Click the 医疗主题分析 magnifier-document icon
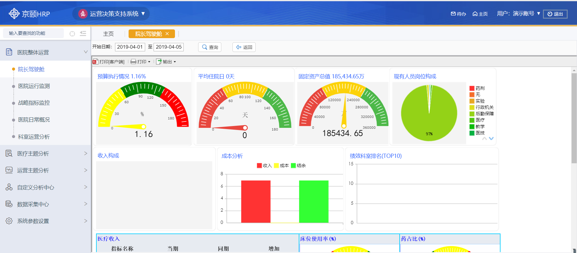 point(9,153)
